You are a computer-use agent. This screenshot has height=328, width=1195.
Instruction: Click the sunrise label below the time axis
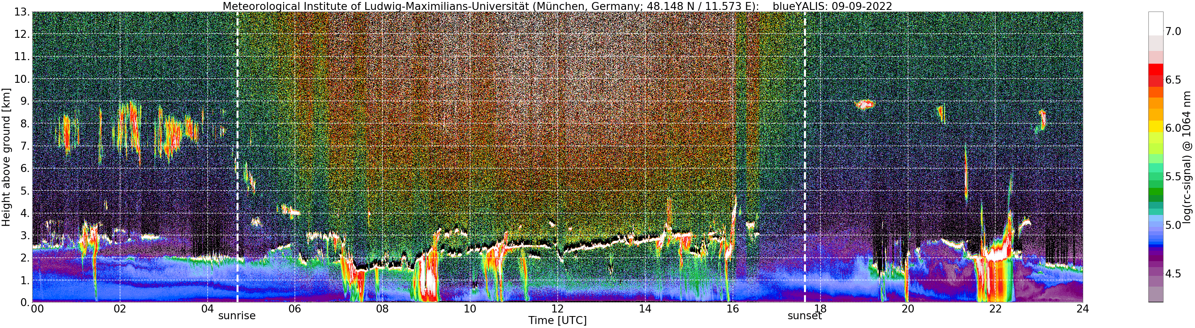click(237, 316)
